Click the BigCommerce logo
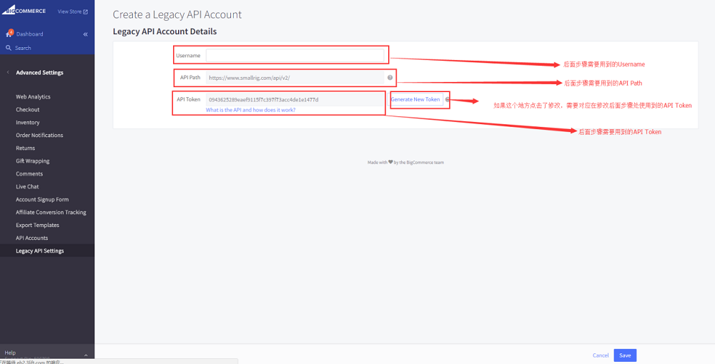This screenshot has width=715, height=364. (24, 11)
